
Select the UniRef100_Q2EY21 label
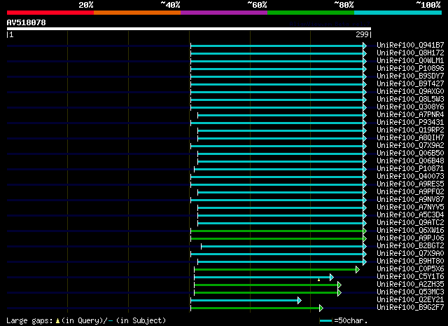(x=410, y=300)
